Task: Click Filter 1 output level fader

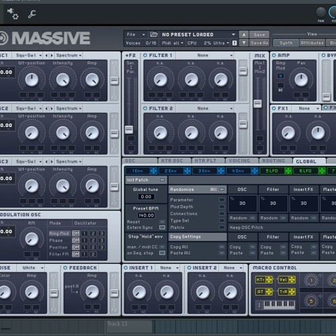Action: 243,71
